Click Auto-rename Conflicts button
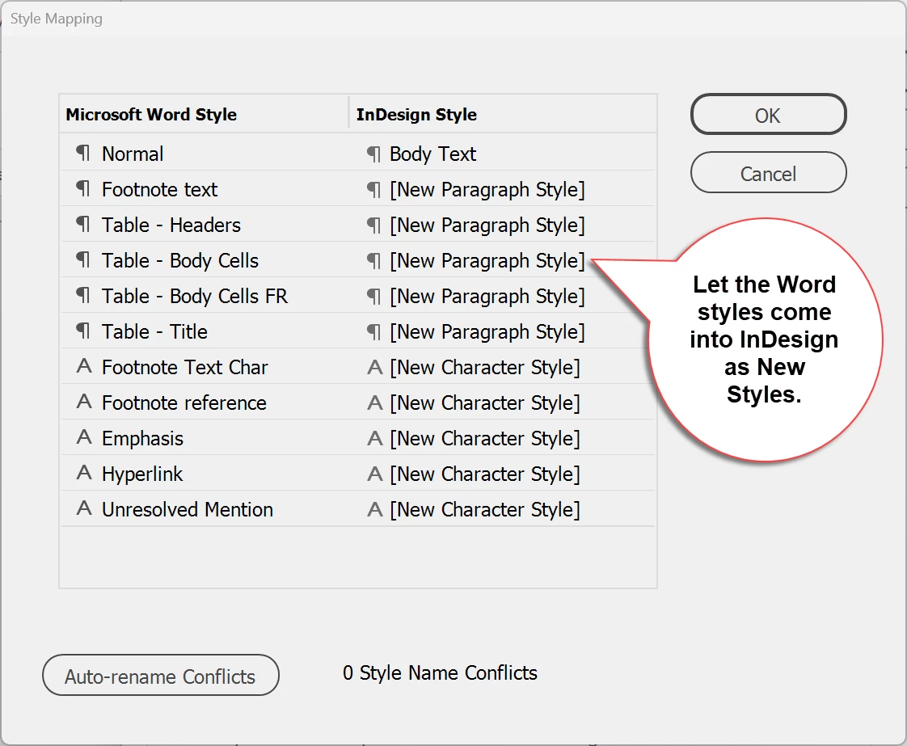This screenshot has height=746, width=907. click(x=161, y=676)
